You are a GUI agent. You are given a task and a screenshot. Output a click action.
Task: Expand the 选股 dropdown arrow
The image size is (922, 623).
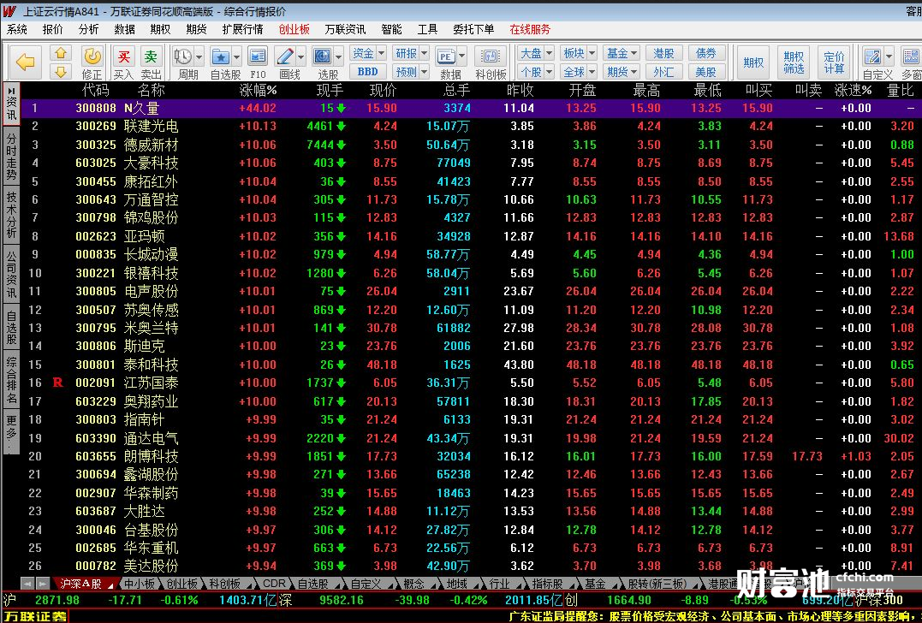[x=339, y=57]
